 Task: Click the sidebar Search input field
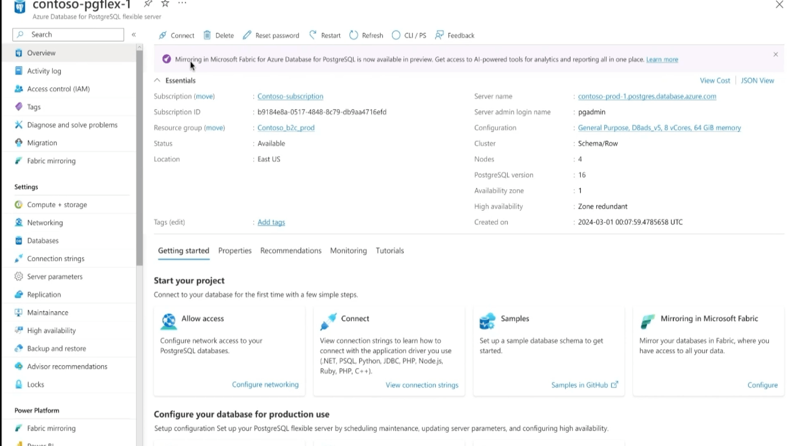[x=68, y=35]
